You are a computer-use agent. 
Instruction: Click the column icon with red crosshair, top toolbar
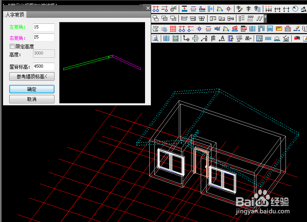[x=228, y=9]
